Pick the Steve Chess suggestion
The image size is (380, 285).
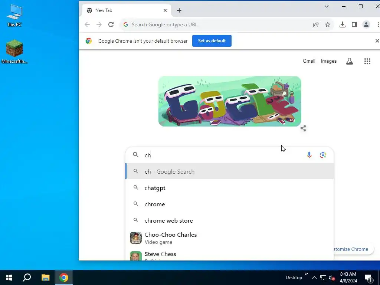[x=229, y=255]
